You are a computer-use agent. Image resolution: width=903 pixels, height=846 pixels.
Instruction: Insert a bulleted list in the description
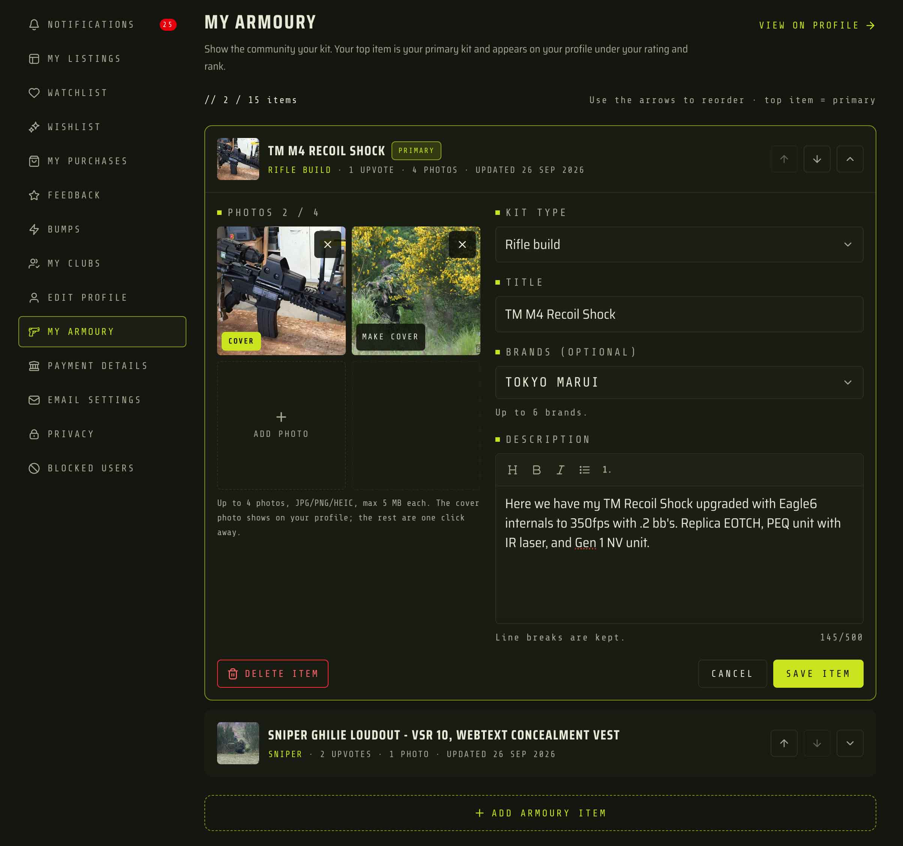[585, 469]
